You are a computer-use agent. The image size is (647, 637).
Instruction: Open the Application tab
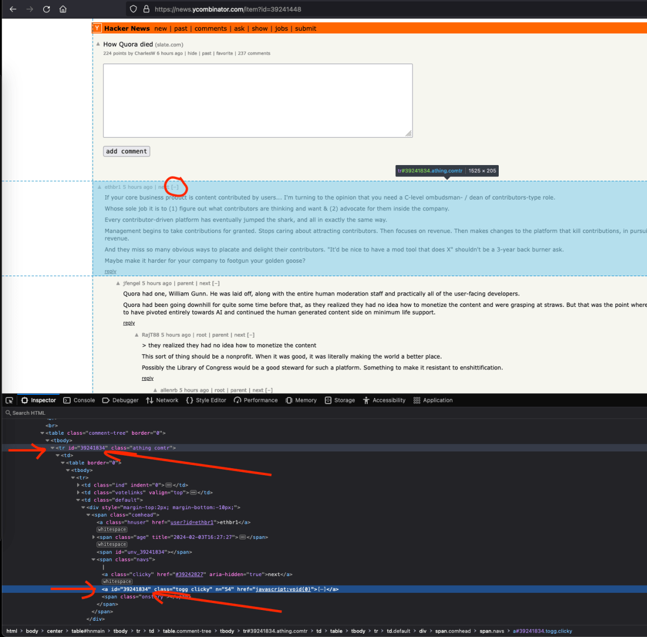[x=433, y=400]
